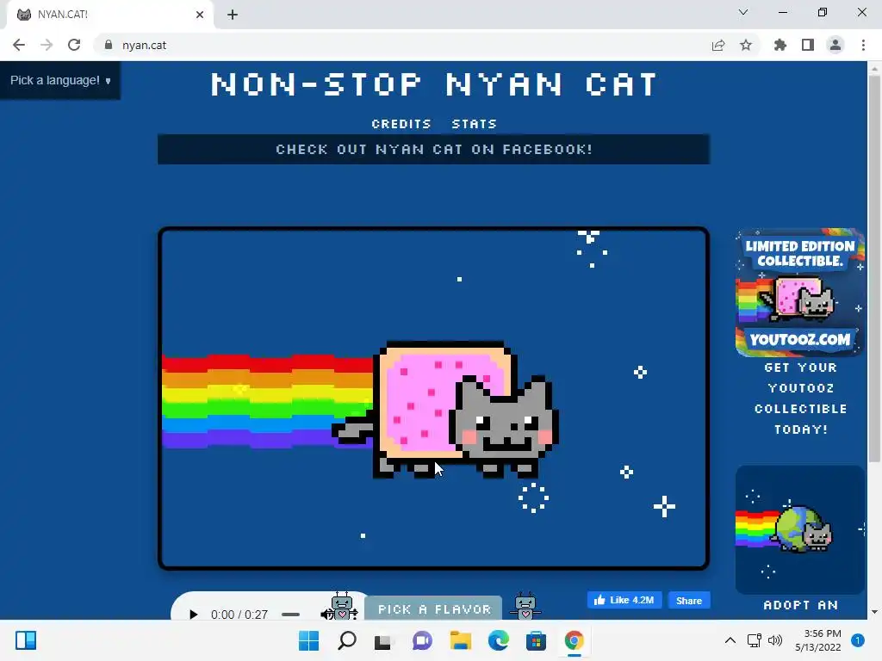Open the notification badge in the tray
Screen dimensions: 882x661
[858, 640]
